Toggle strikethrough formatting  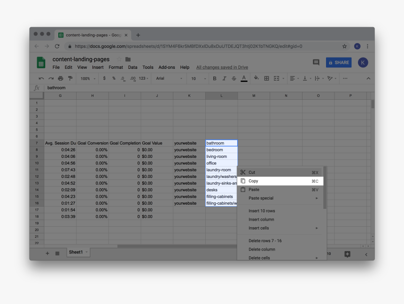(233, 78)
